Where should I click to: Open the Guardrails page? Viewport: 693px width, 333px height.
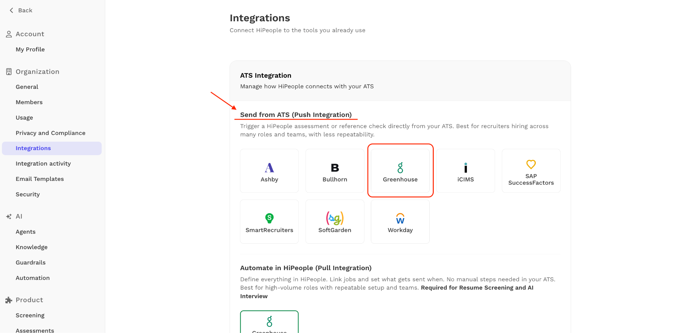point(30,262)
